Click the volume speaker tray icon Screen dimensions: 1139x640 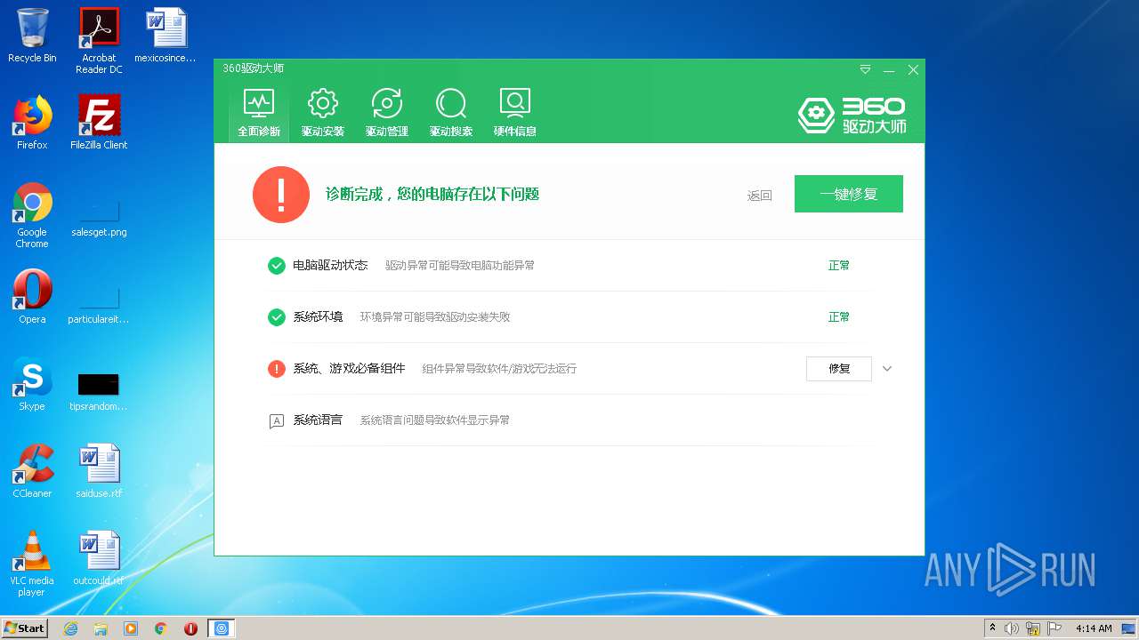[1012, 628]
